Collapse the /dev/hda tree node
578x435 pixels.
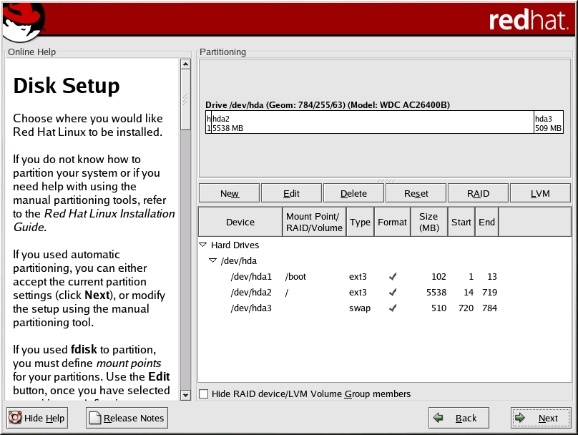pyautogui.click(x=212, y=261)
